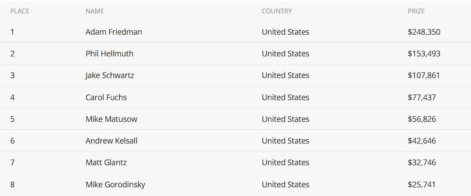Click the COUNTRY column header
471x196 pixels.
[x=277, y=11]
